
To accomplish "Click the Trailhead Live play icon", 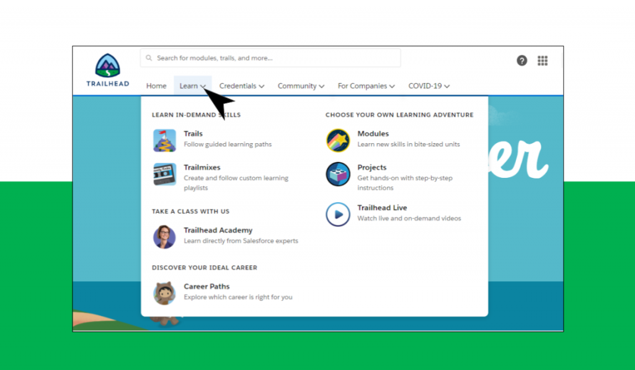I will click(338, 214).
